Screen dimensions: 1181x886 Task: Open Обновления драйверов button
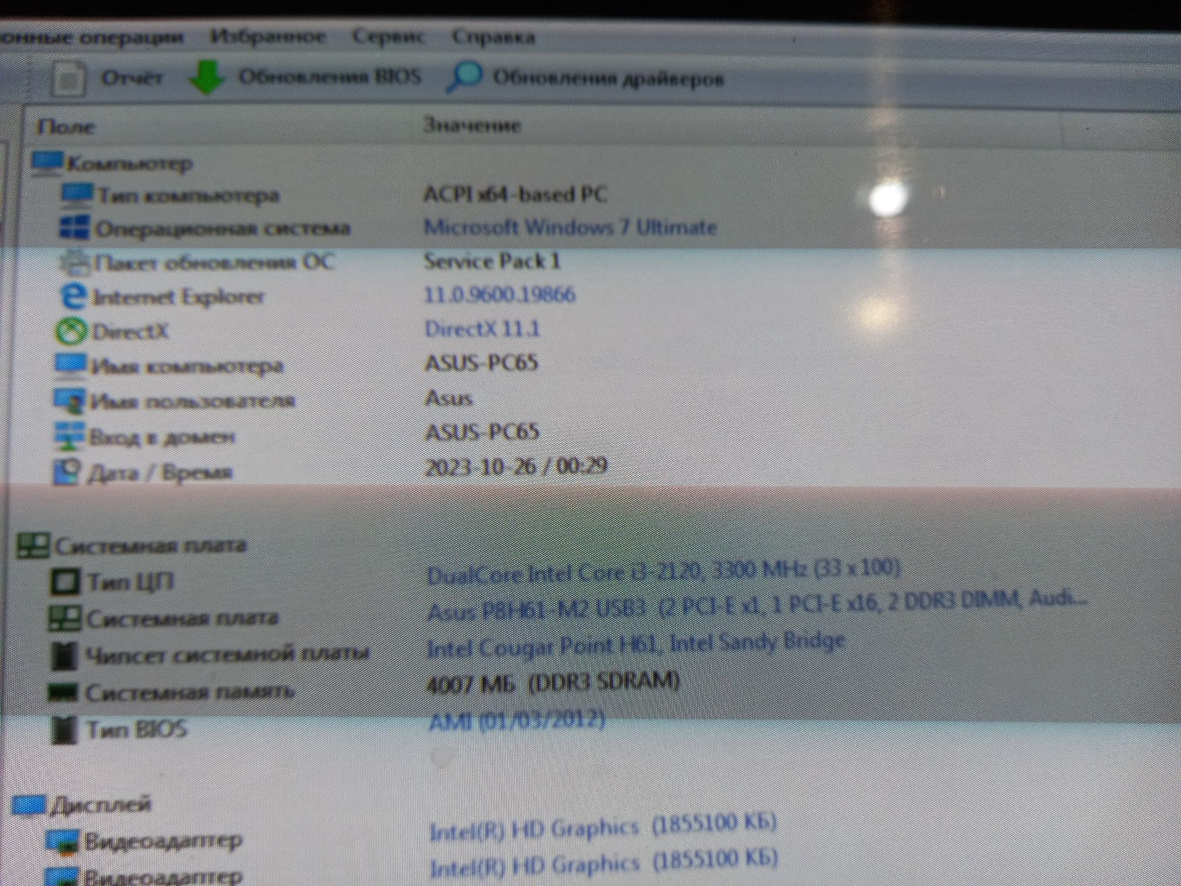(x=608, y=78)
